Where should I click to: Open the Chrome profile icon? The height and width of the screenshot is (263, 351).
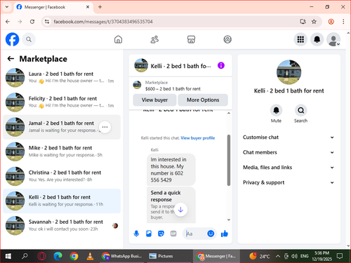[331, 22]
